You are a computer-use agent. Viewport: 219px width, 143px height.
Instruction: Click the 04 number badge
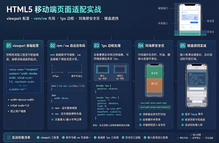pos(141,46)
